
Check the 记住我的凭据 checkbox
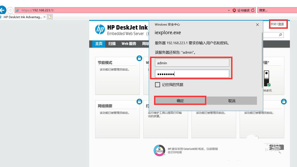click(157, 85)
